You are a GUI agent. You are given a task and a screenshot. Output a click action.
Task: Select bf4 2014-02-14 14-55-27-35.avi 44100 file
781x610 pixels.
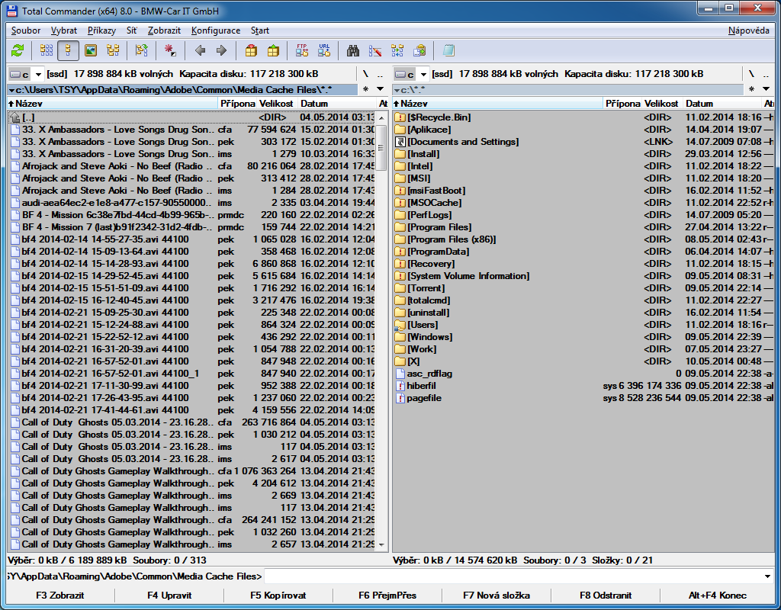tap(191, 239)
